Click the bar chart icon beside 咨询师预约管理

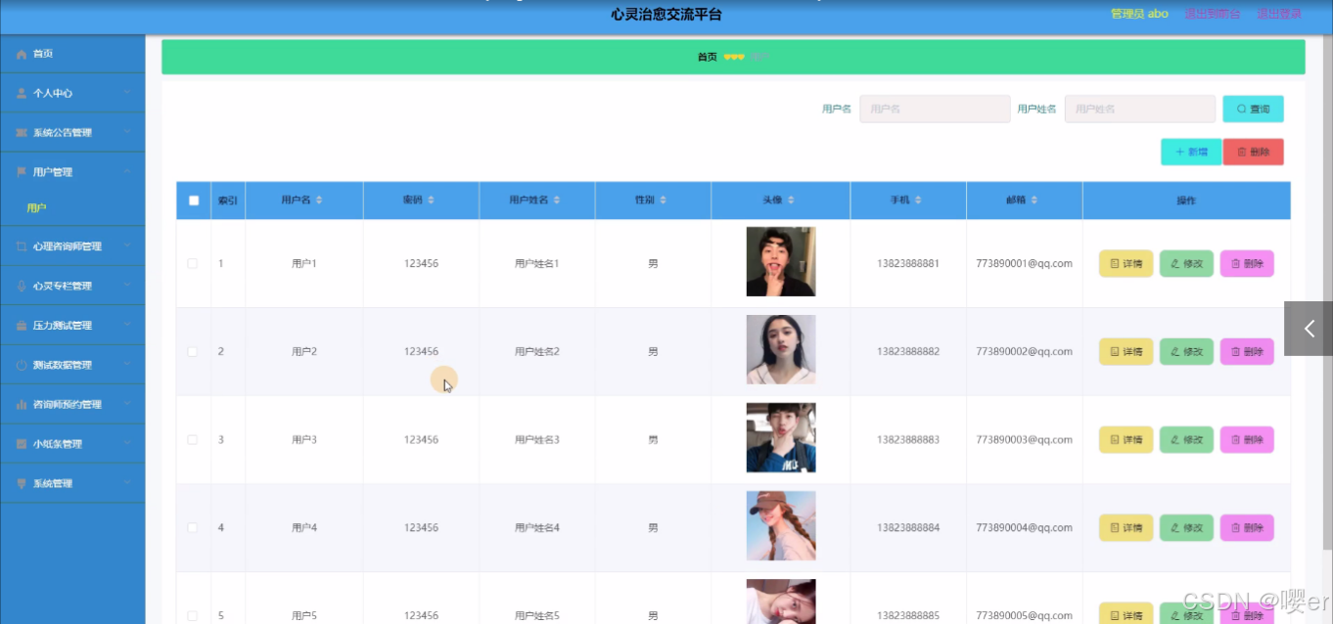[x=22, y=405]
